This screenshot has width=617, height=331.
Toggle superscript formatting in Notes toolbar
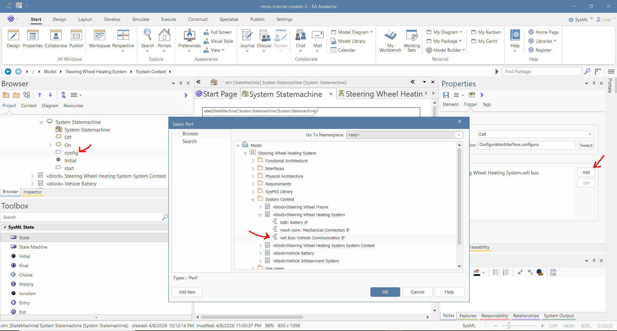[520, 272]
